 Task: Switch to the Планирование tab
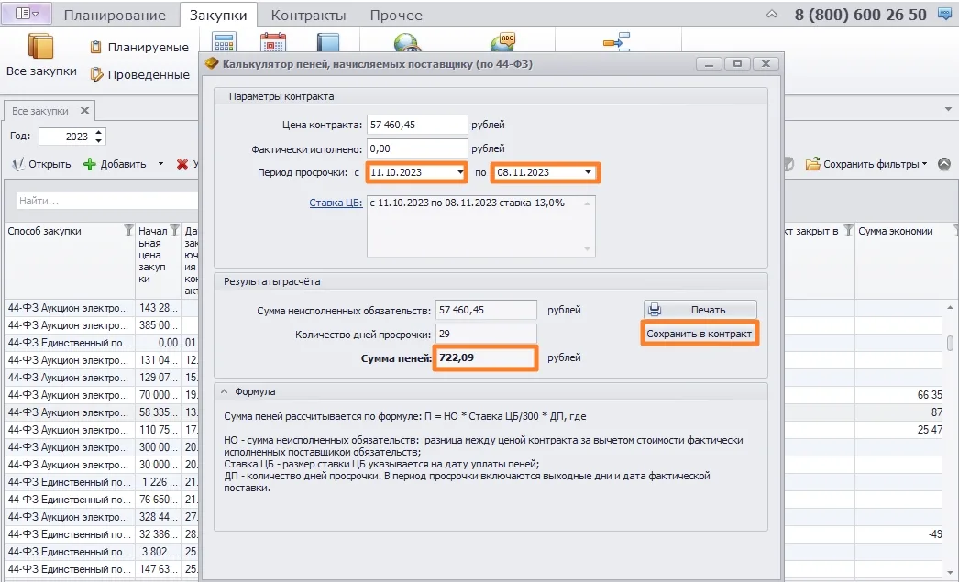[x=115, y=16]
